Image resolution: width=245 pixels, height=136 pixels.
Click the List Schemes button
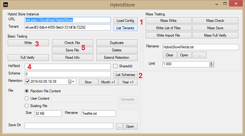(x=126, y=75)
